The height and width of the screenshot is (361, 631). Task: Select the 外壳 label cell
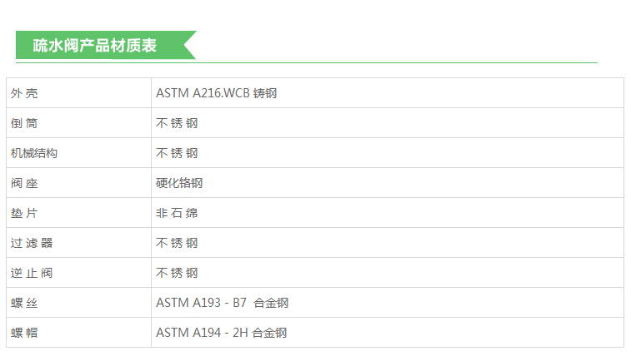[25, 93]
